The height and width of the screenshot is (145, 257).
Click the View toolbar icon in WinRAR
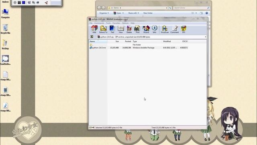tap(120, 29)
